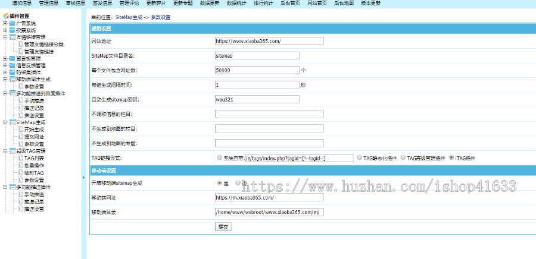Click page icon next to 临时TAG
536x259 pixels.
pos(20,172)
